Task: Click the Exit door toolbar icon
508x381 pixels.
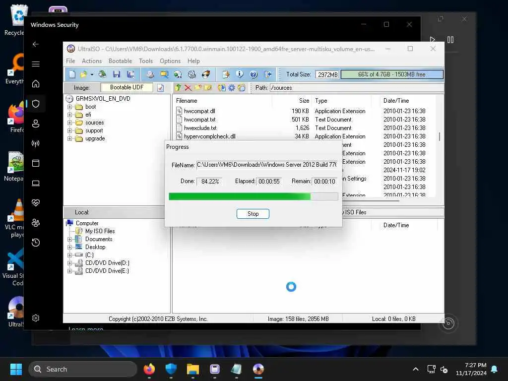Action: coord(267,74)
